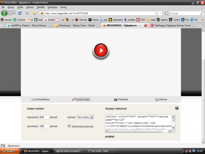Screen dimensions: 205x154
Task: Open the address bar history dropdown arrow
Action: (161, 13)
